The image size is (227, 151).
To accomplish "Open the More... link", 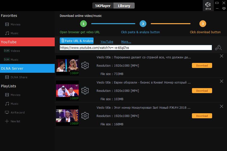I will pyautogui.click(x=126, y=42).
